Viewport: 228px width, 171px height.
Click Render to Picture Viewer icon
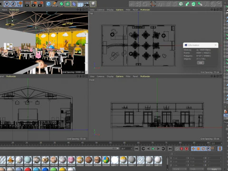[34, 4]
